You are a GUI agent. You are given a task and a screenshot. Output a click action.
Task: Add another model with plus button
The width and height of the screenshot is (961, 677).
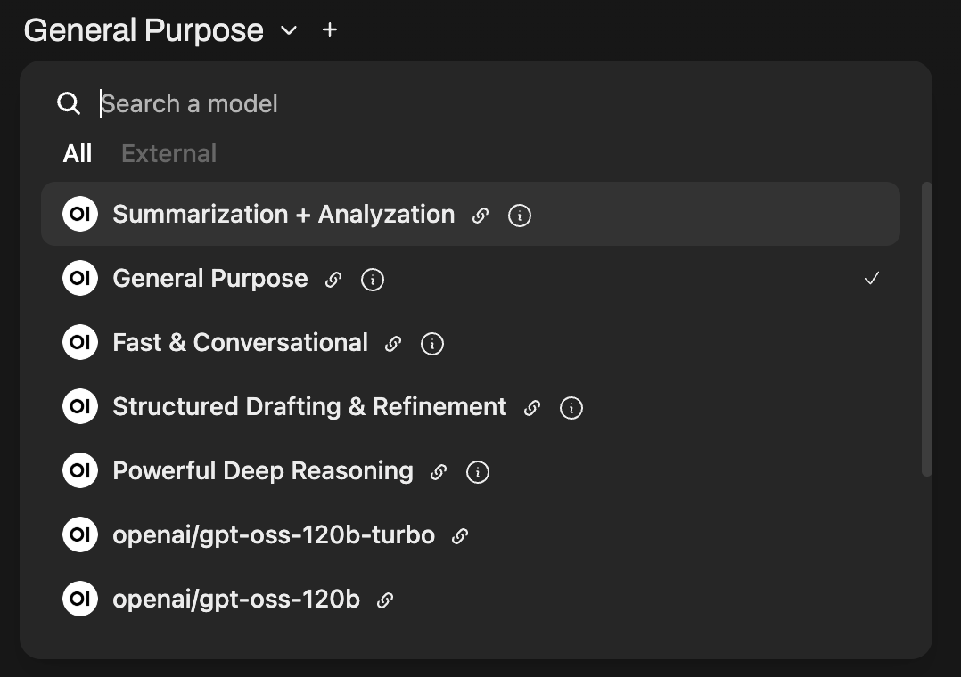[x=330, y=30]
